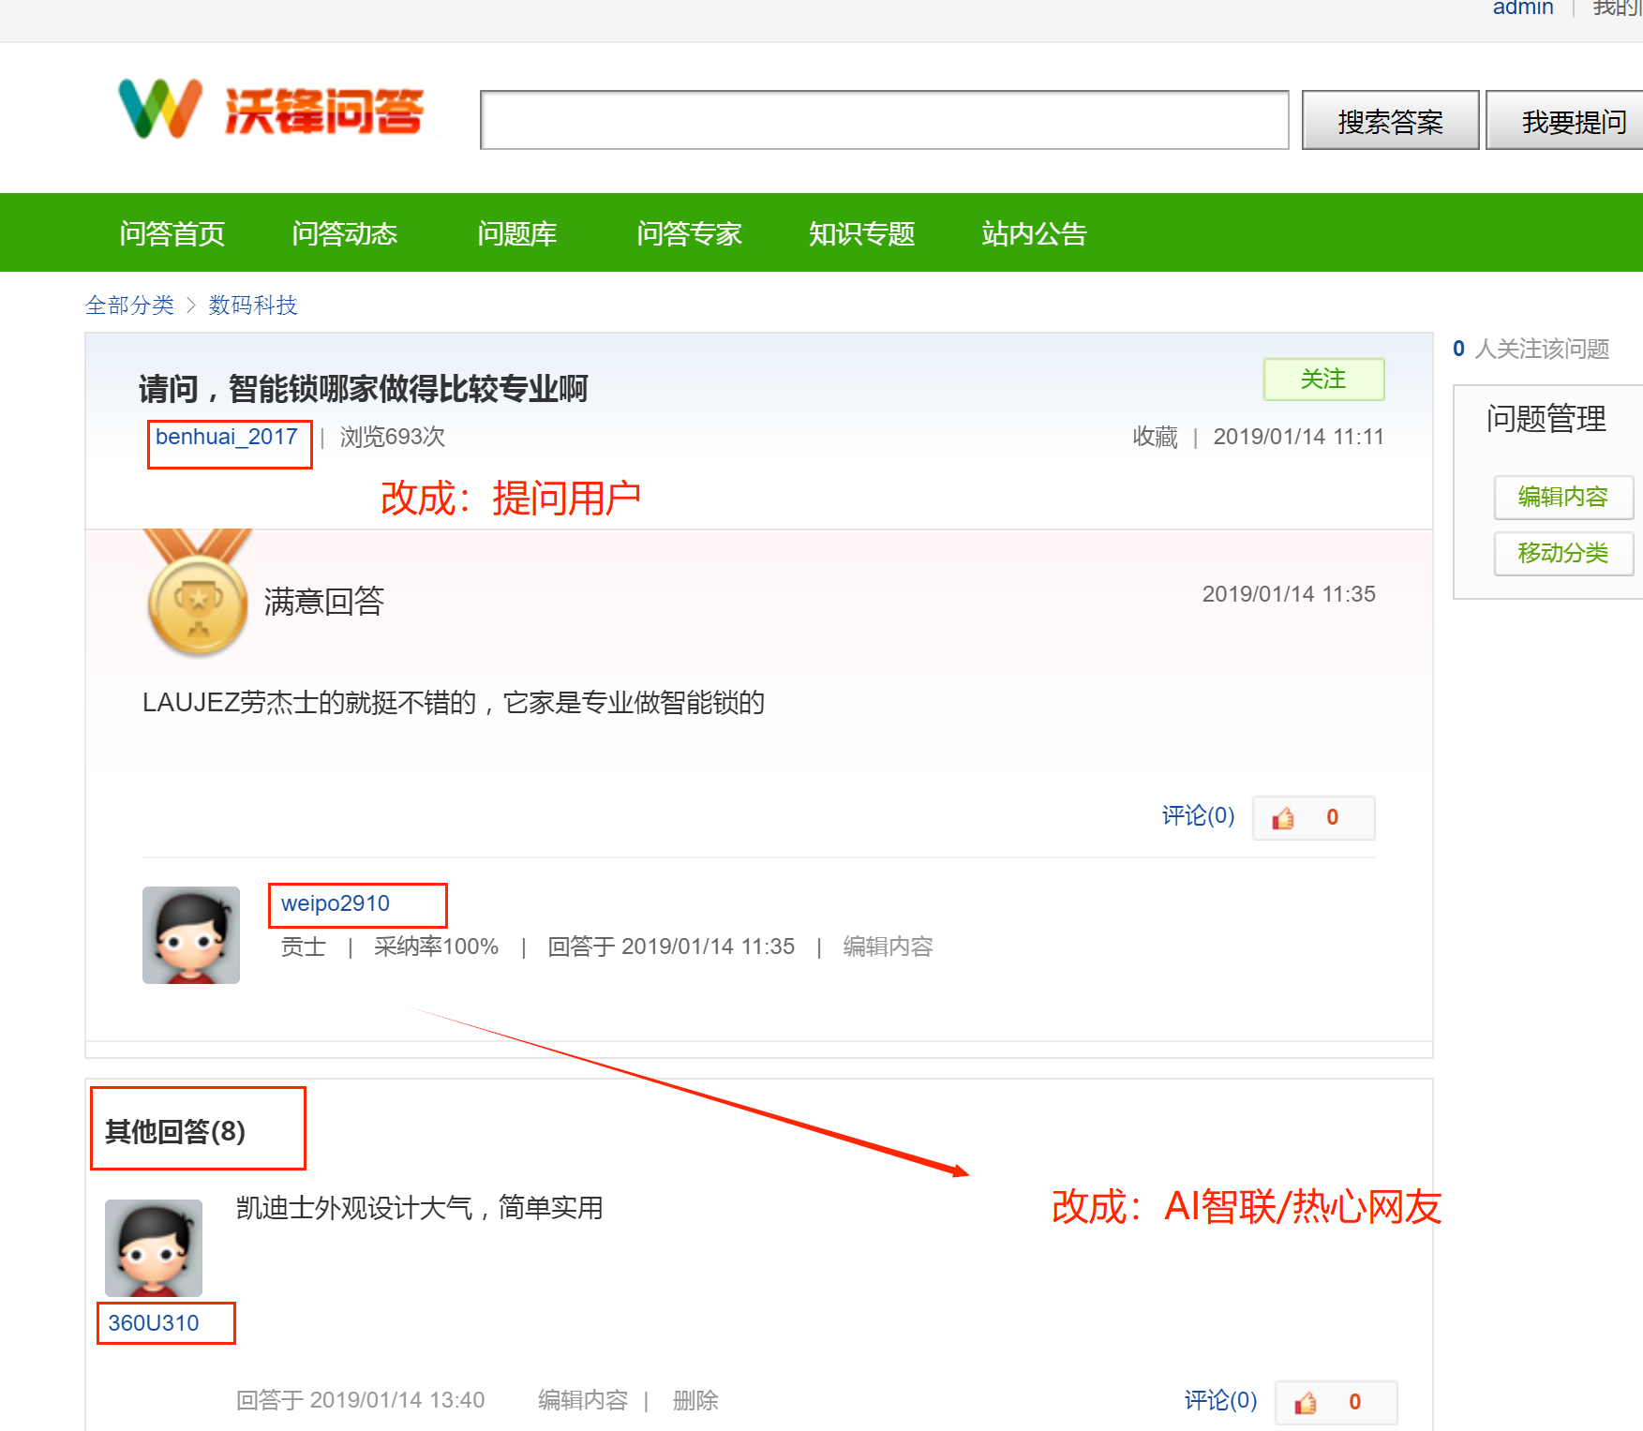
Task: Click into the search input box
Action: coord(884,120)
